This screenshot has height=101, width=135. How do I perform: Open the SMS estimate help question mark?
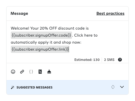pos(120,60)
